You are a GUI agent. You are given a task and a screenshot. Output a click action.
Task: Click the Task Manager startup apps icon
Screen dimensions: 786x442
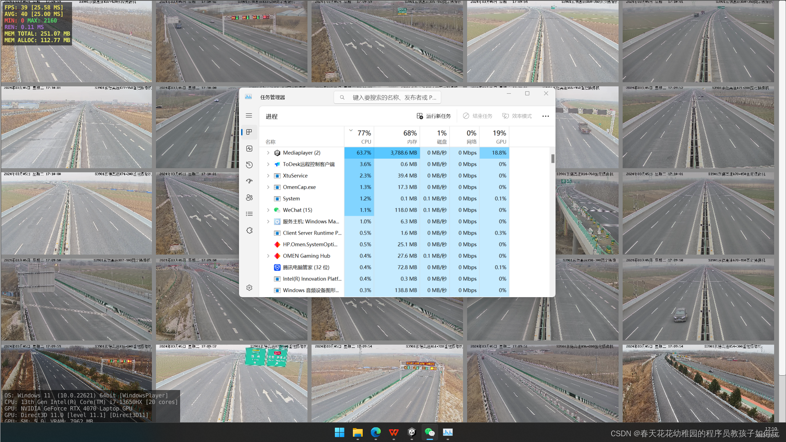pyautogui.click(x=248, y=181)
